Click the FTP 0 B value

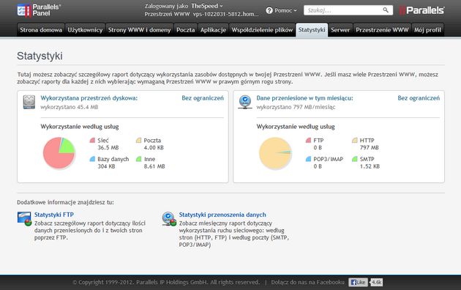(318, 148)
